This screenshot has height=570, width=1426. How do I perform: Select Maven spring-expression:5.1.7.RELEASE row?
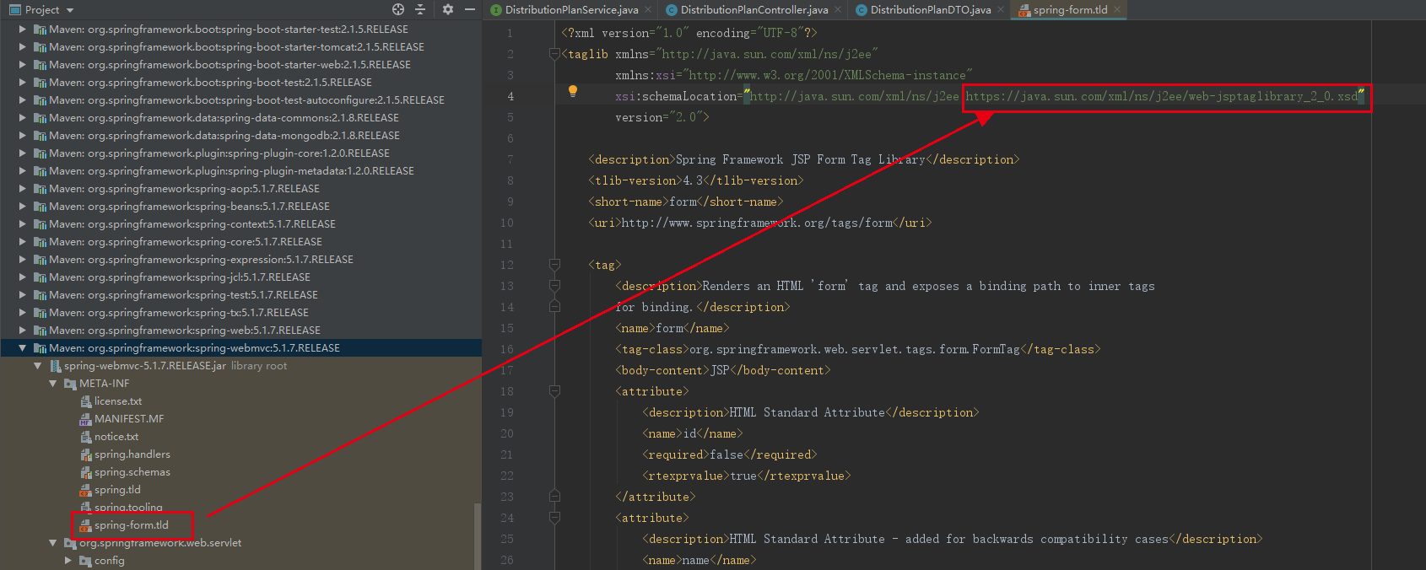pyautogui.click(x=240, y=259)
